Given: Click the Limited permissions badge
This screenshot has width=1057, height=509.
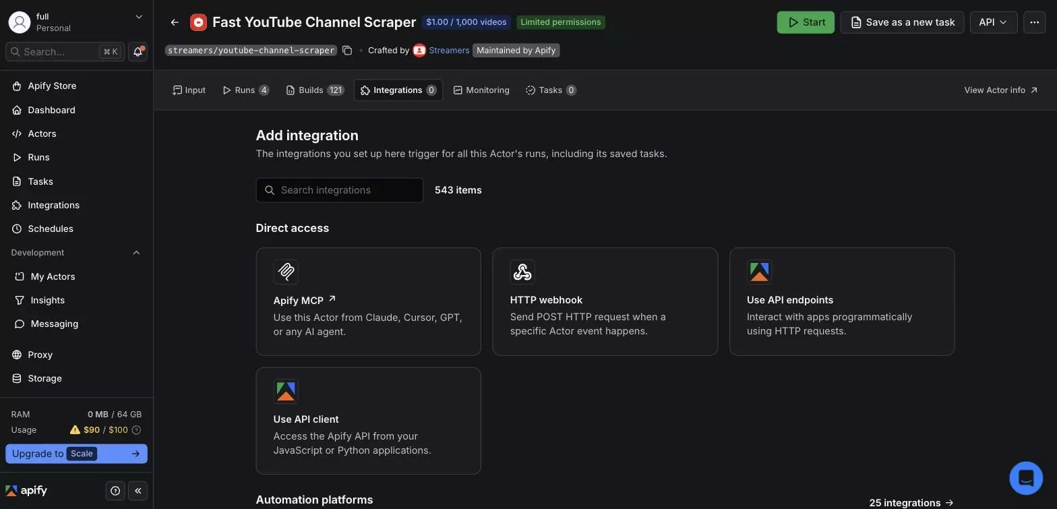Looking at the screenshot, I should click(561, 22).
